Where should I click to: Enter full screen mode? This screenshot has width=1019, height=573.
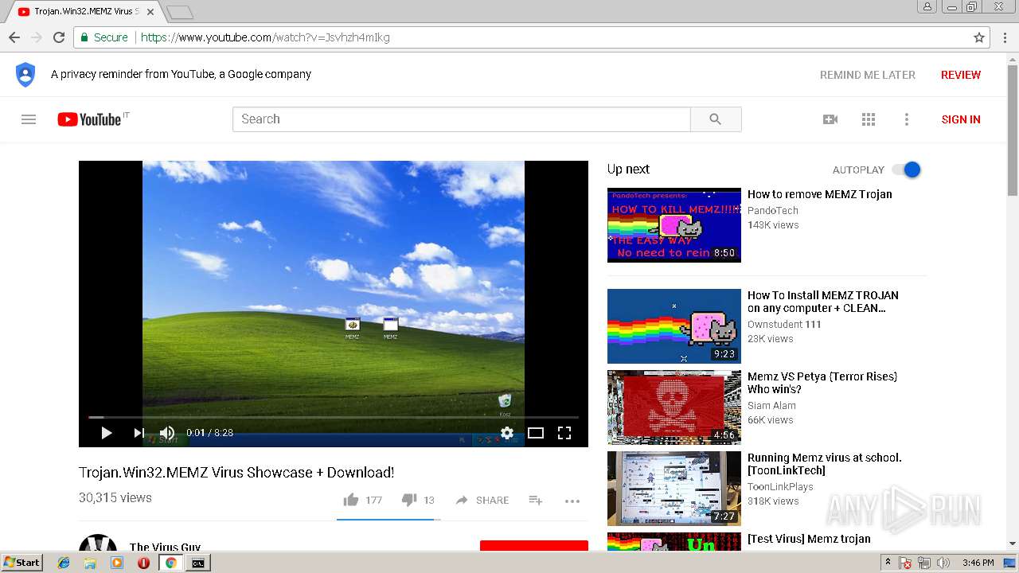(x=564, y=433)
